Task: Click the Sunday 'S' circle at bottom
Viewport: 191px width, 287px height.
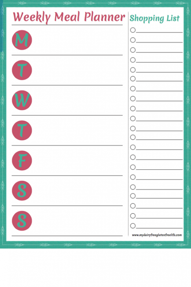Action: pos(22,221)
